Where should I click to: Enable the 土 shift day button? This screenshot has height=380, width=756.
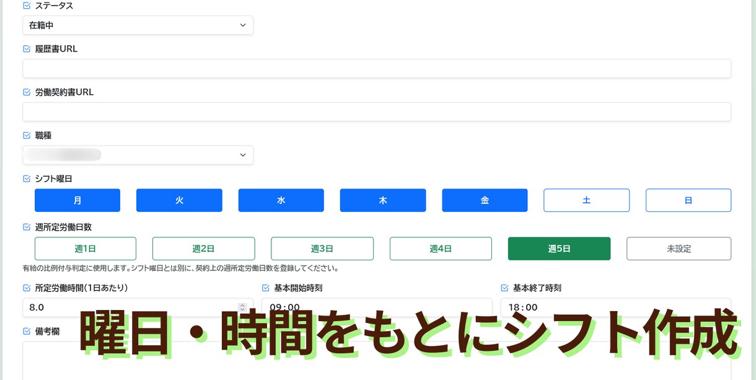click(x=587, y=200)
